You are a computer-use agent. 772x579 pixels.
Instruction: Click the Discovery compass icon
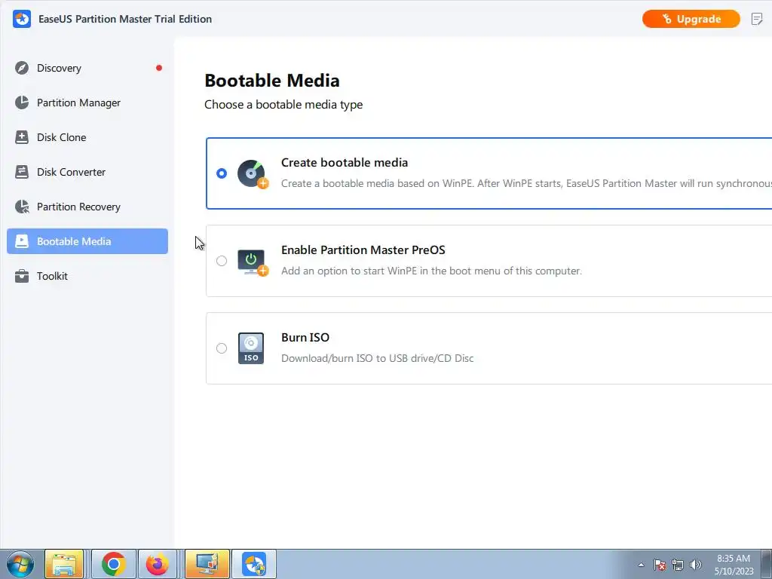tap(22, 68)
